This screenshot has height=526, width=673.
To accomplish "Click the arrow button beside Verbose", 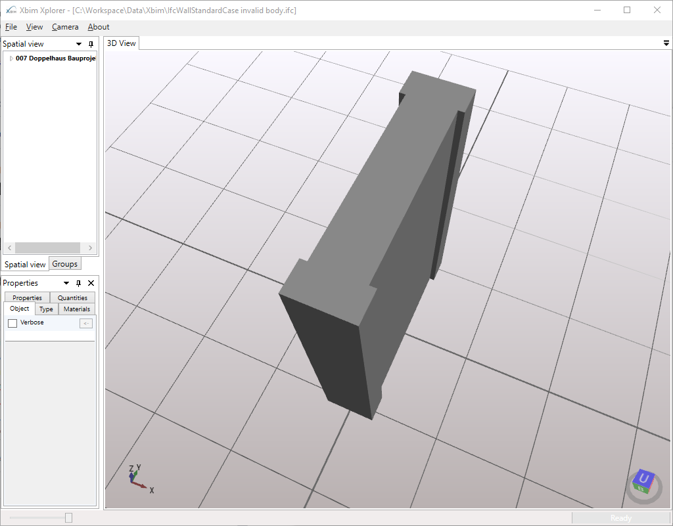I will 85,322.
